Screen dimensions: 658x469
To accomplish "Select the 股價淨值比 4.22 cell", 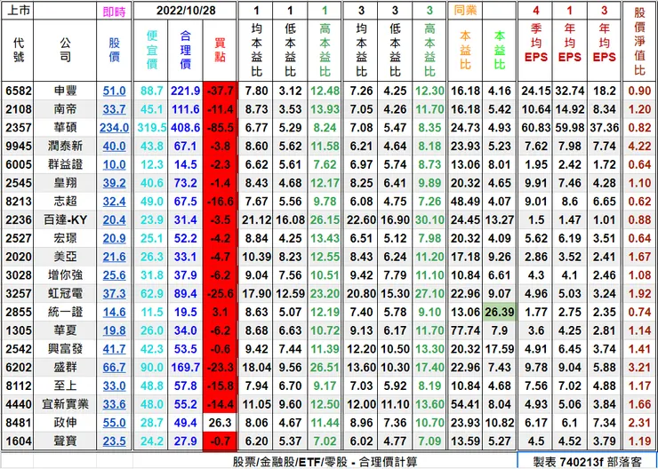I will [x=639, y=147].
